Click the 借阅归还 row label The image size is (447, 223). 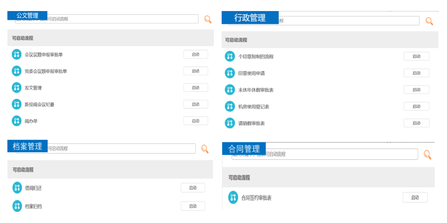[x=33, y=188]
